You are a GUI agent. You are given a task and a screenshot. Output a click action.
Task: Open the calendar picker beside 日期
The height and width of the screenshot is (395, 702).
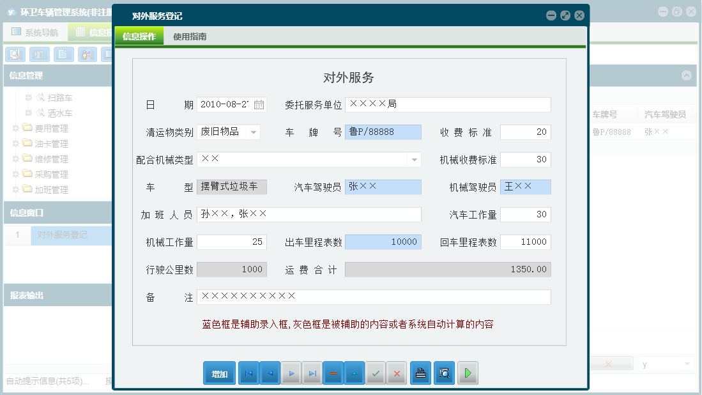(259, 104)
